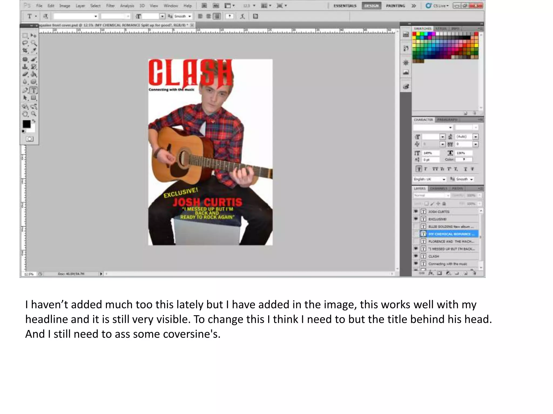Image resolution: width=553 pixels, height=414 pixels.
Task: Select the Horizontal Type tool
Action: (x=33, y=90)
